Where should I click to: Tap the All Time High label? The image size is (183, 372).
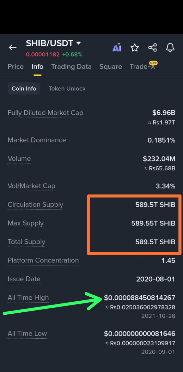pos(28,298)
